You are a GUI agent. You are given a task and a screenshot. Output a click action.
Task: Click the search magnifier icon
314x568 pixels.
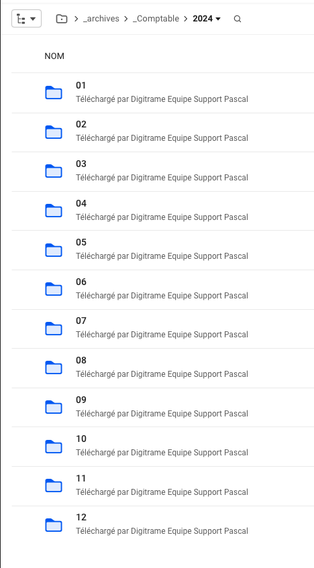coord(238,19)
